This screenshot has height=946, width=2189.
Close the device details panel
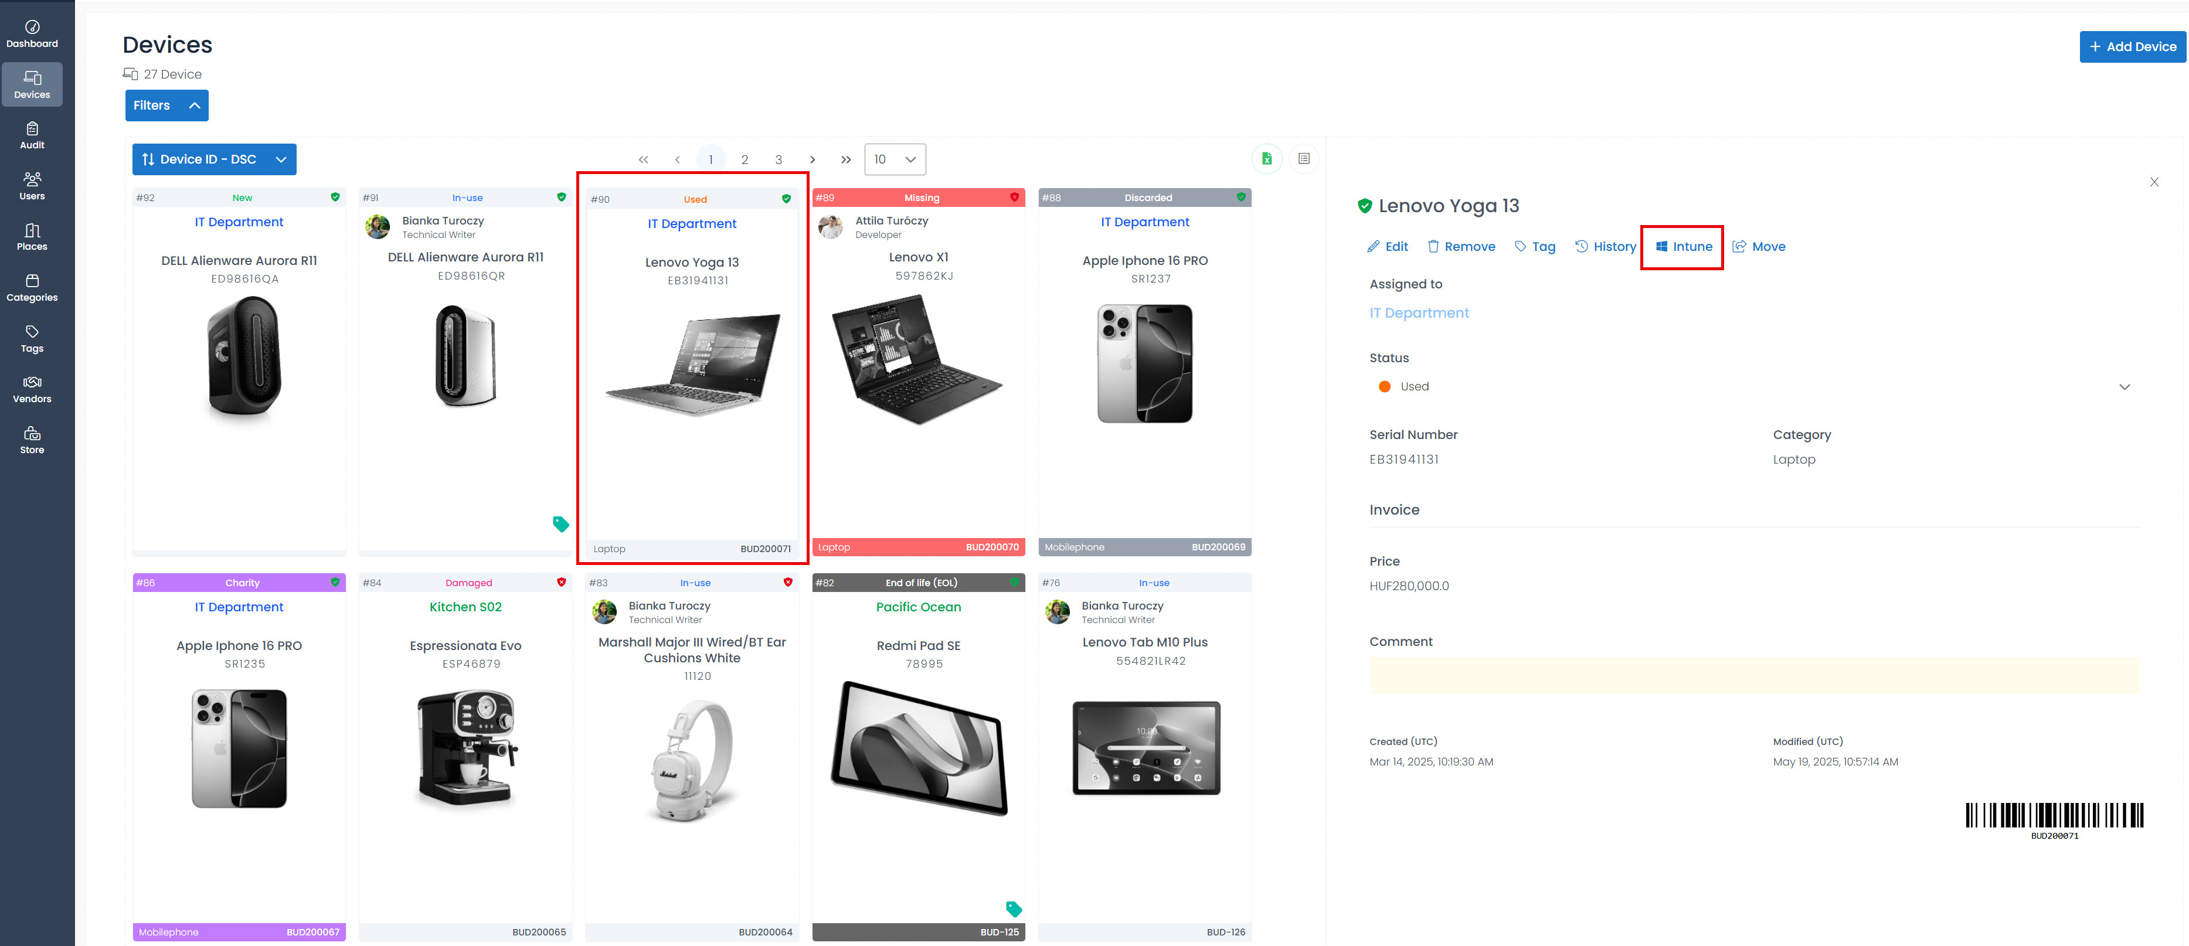point(2154,182)
